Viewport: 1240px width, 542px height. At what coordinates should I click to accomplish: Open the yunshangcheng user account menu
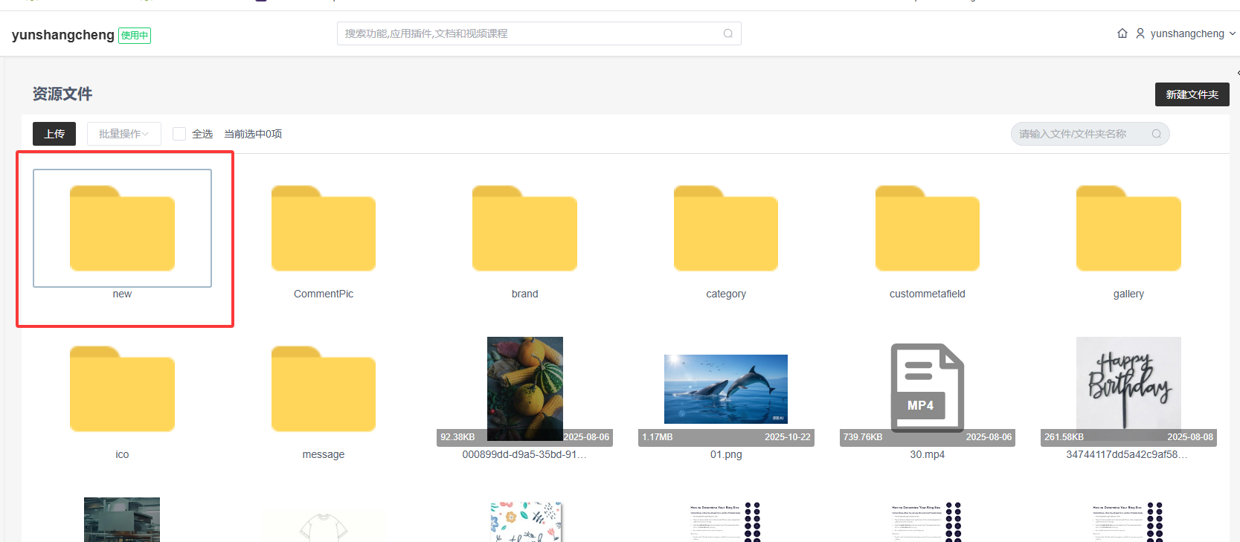(1186, 33)
